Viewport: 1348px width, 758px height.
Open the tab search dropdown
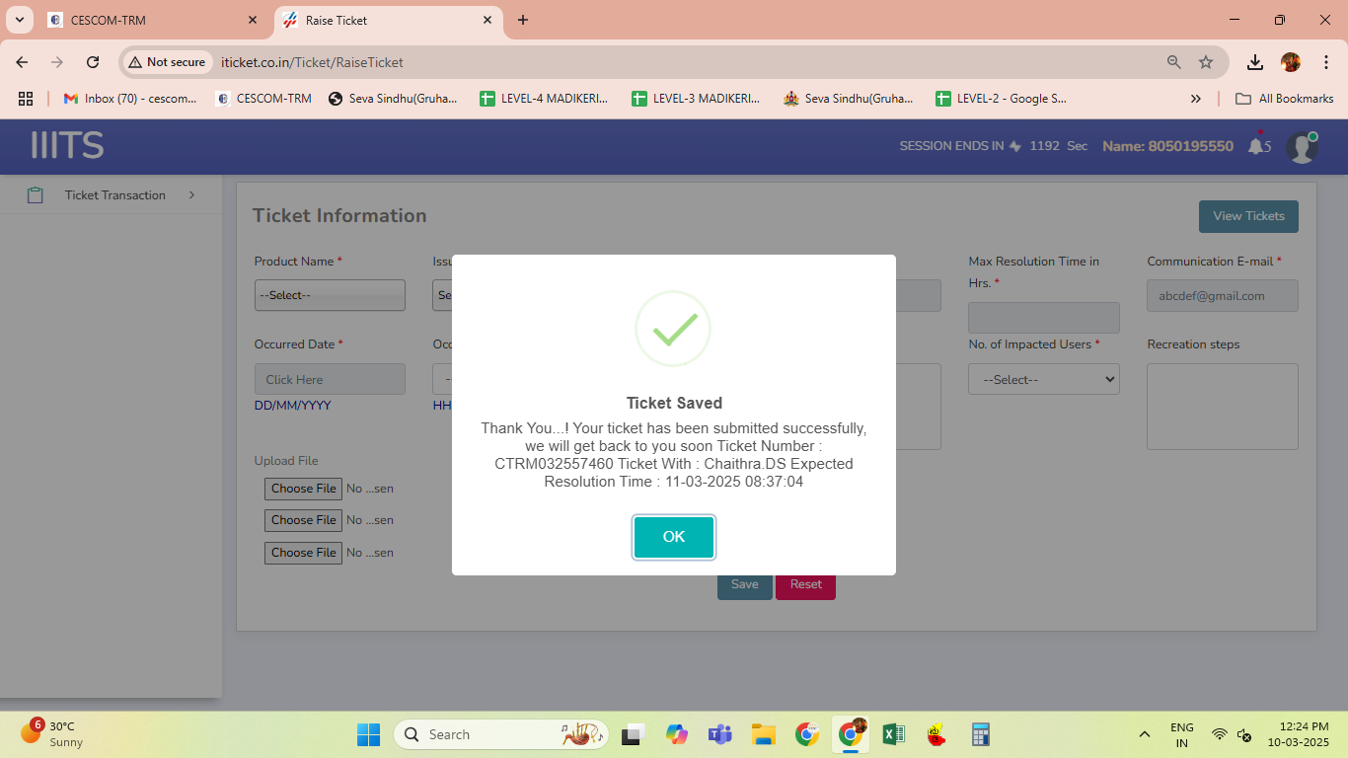(19, 20)
